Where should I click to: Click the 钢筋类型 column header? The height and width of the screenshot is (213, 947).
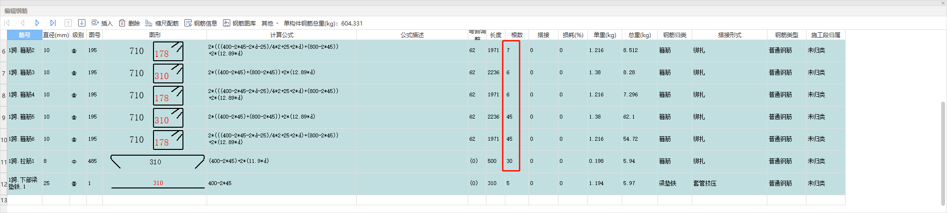786,35
